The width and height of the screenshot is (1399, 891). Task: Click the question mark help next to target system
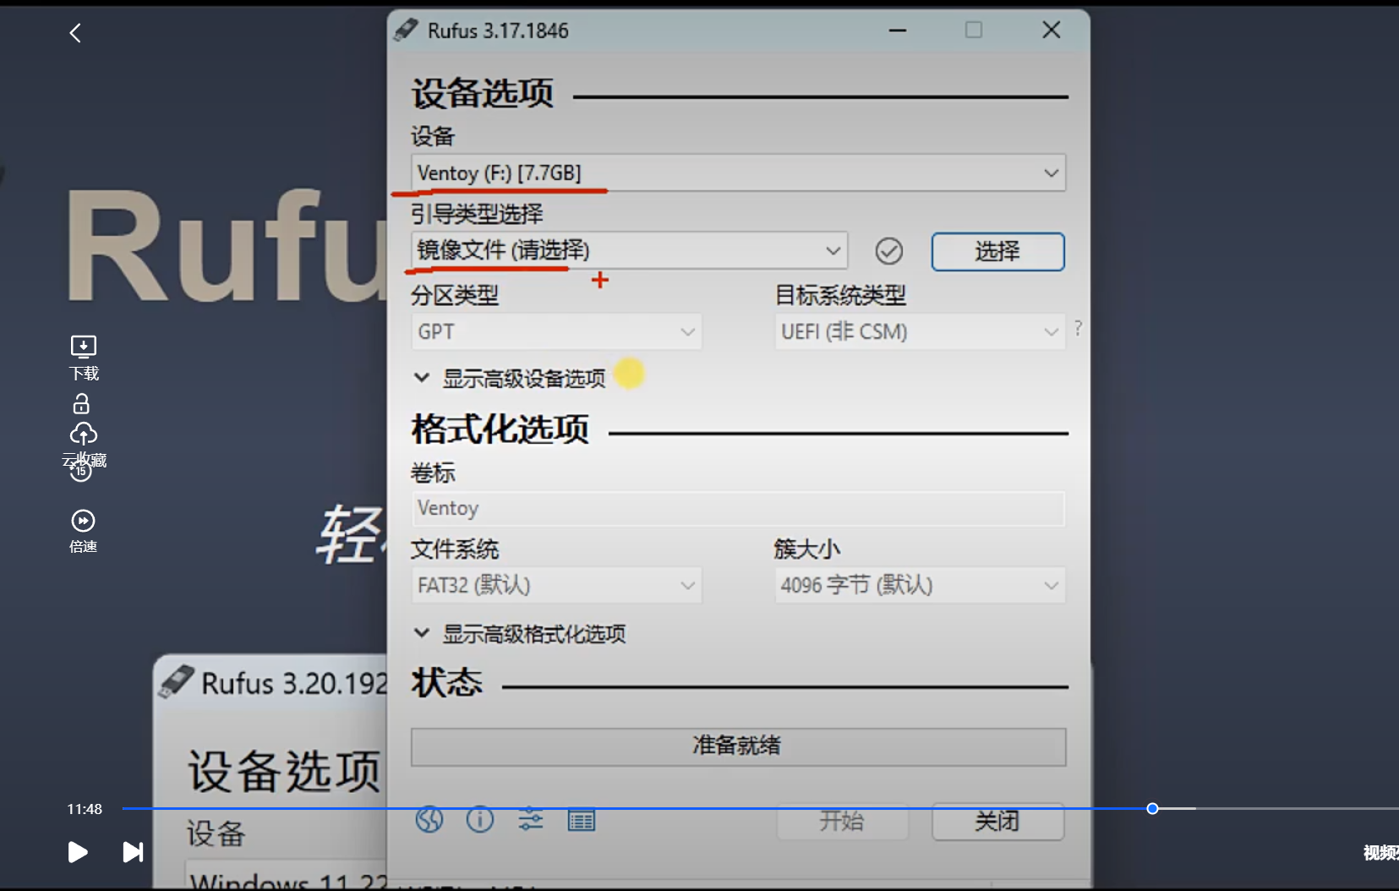[1078, 328]
